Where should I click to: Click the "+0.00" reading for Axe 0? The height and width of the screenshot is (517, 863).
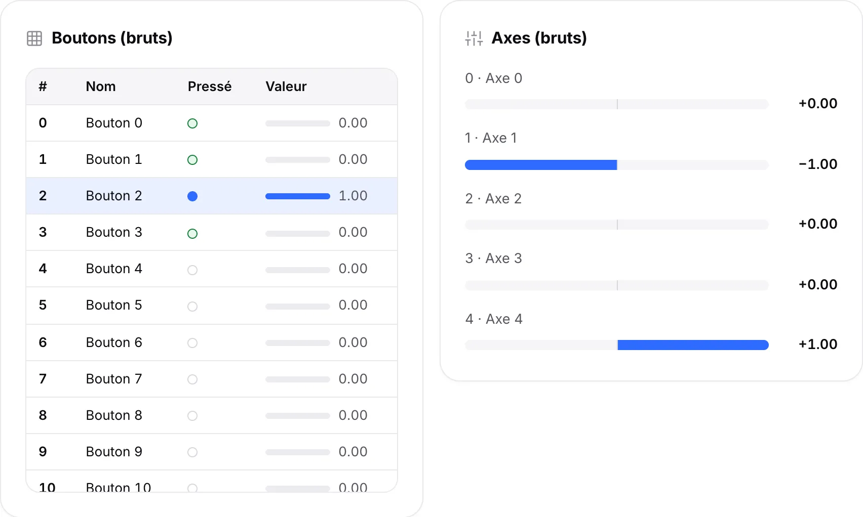[x=818, y=103]
